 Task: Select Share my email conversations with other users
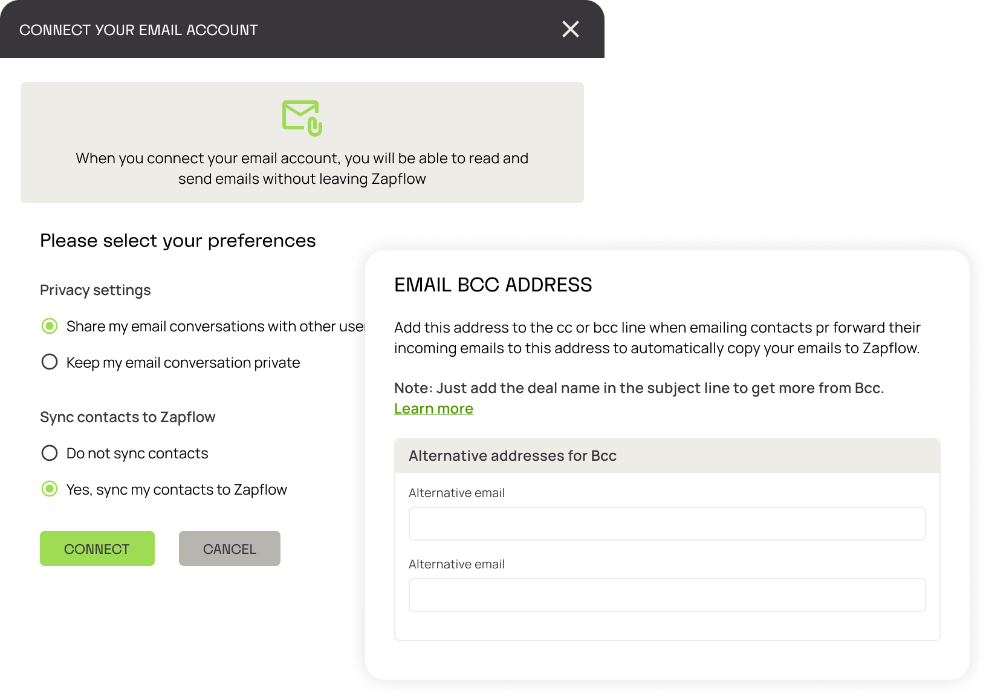50,327
